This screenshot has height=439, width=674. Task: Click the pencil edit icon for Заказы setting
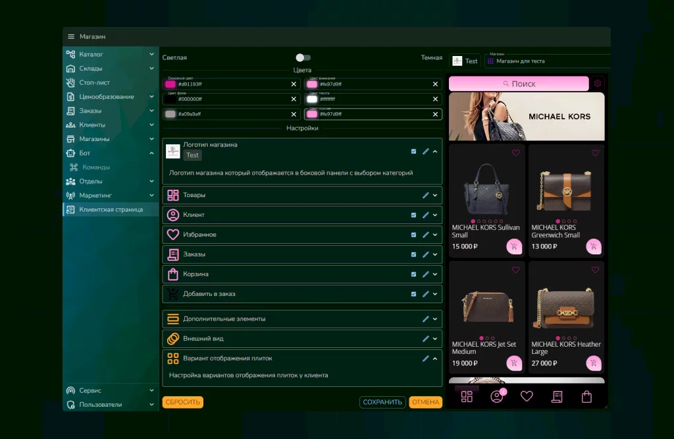pos(426,255)
